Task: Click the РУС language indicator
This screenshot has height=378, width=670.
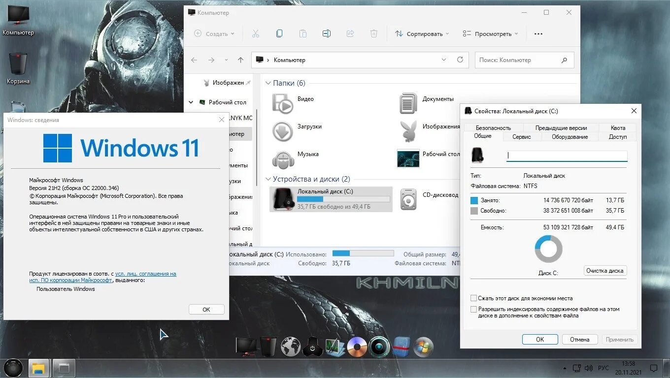Action: click(603, 368)
